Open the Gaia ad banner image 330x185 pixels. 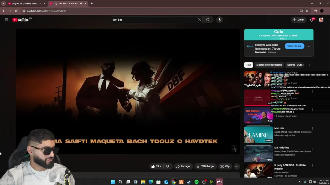pos(279,35)
